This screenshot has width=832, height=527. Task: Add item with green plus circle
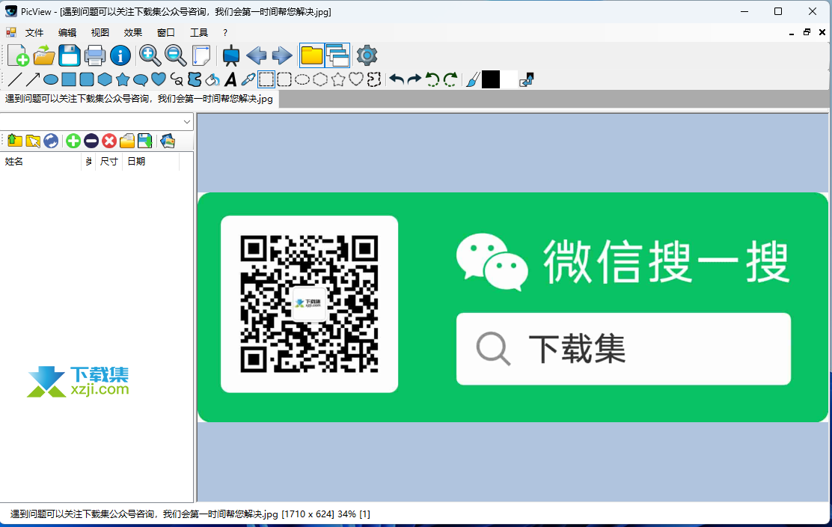(x=73, y=141)
